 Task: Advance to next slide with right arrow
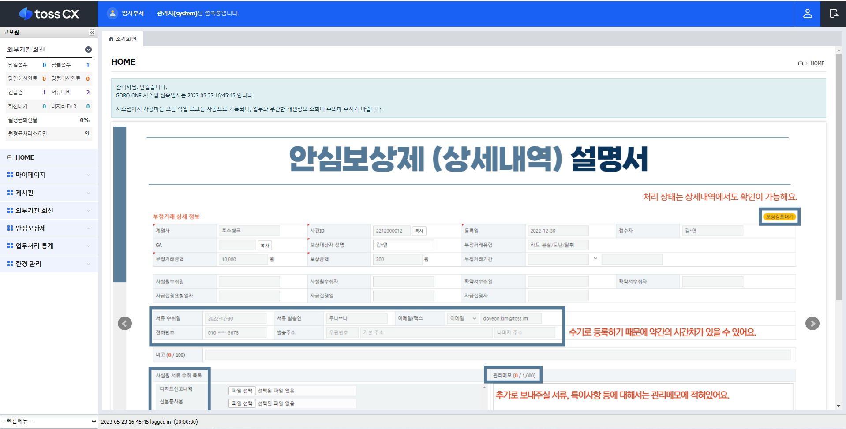tap(812, 324)
